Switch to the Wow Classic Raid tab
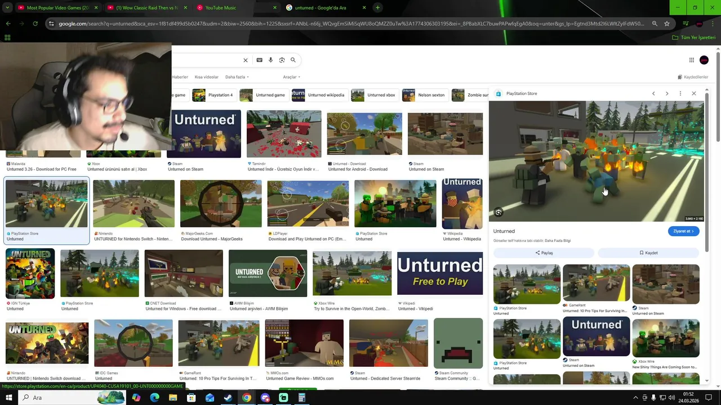Viewport: 721px width, 405px height. (148, 8)
